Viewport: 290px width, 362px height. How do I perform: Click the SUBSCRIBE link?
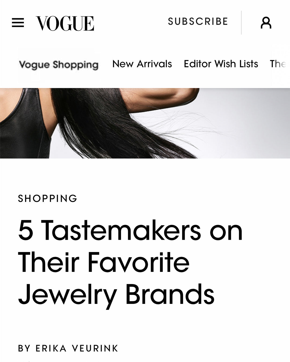pyautogui.click(x=198, y=21)
